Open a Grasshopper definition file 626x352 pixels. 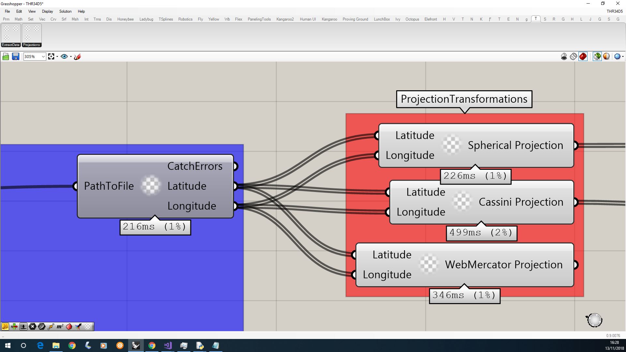tap(6, 56)
